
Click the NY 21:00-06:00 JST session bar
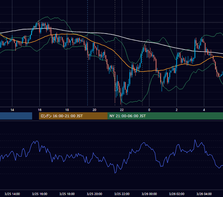[x=165, y=116]
